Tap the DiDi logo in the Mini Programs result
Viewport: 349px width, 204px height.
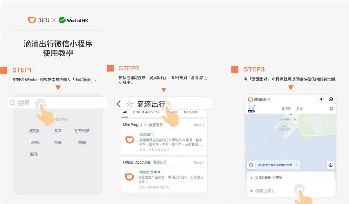(130, 139)
